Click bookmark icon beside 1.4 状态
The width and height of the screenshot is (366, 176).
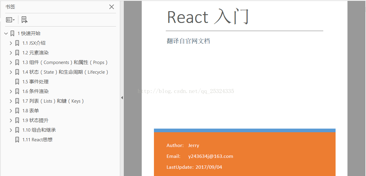17,72
